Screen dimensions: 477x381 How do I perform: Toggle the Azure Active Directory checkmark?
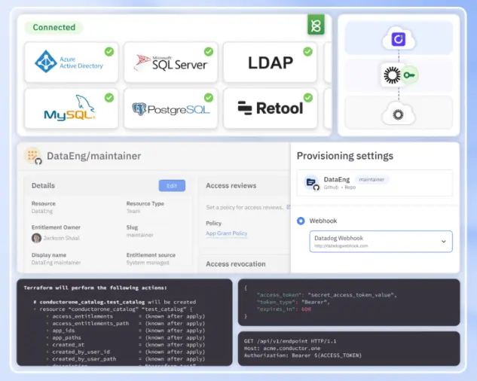109,52
